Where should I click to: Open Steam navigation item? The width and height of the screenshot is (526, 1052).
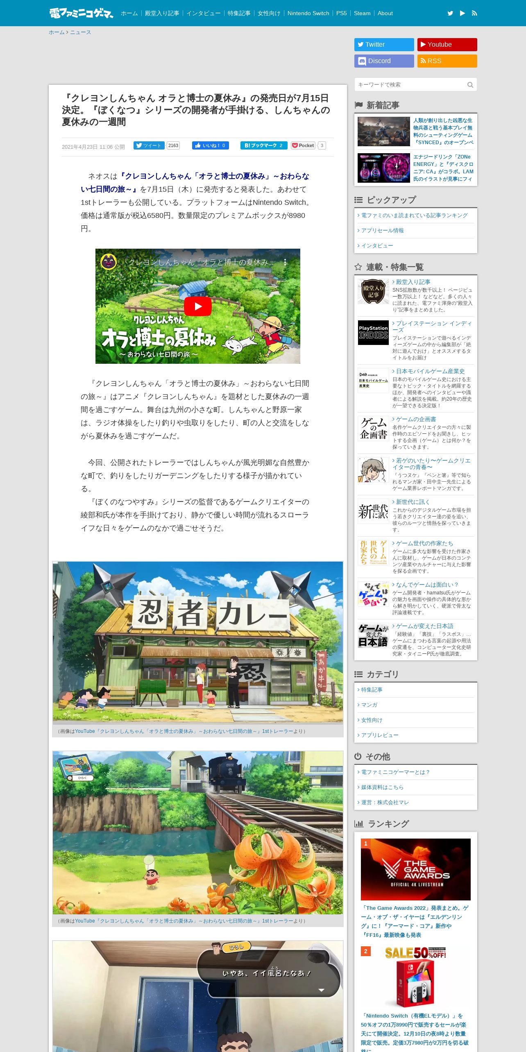pyautogui.click(x=362, y=13)
